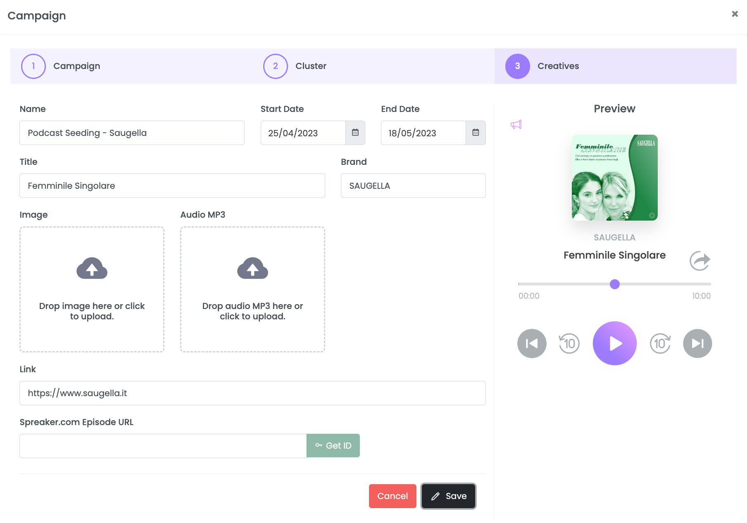The height and width of the screenshot is (523, 747).
Task: Click the share arrow icon in Preview
Action: [700, 261]
